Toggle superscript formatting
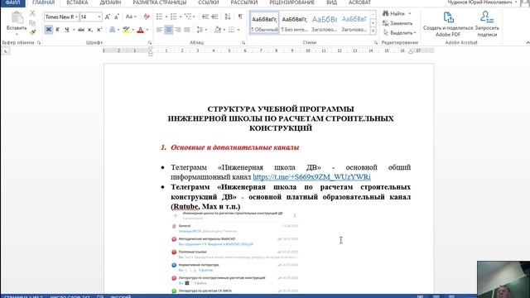This screenshot has width=530, height=298. [99, 30]
